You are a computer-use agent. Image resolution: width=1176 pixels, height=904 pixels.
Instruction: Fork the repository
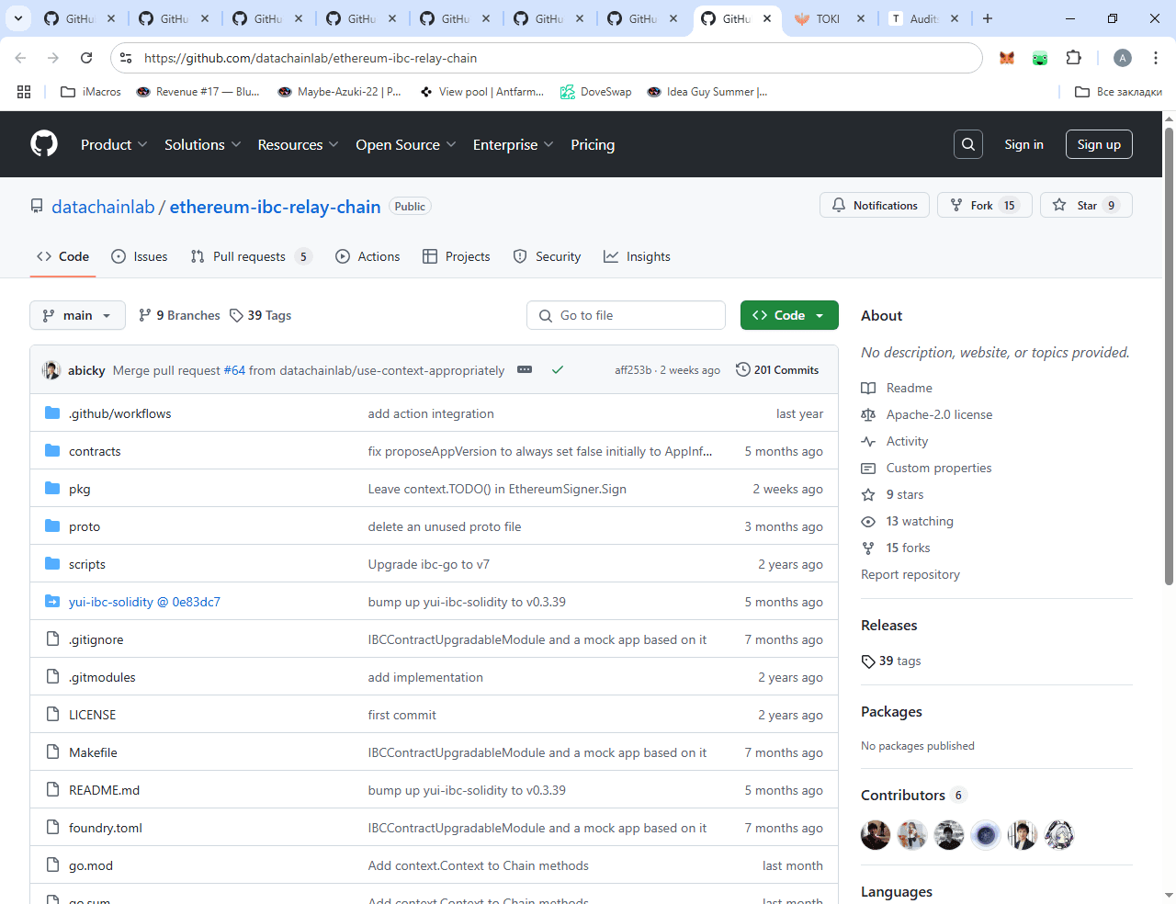coord(985,205)
